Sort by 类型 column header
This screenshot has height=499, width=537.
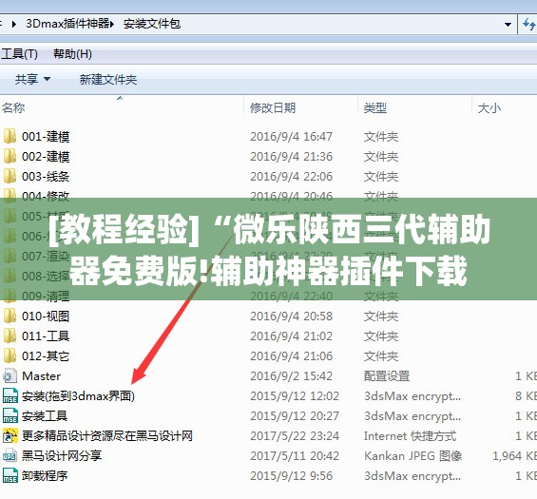(x=375, y=108)
